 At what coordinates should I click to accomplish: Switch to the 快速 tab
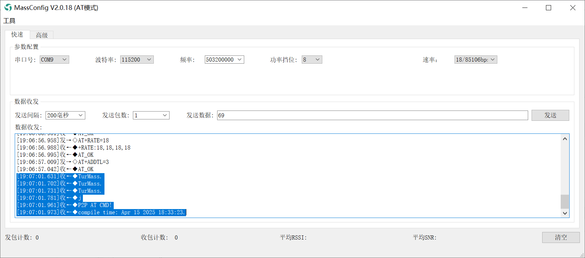tap(17, 35)
